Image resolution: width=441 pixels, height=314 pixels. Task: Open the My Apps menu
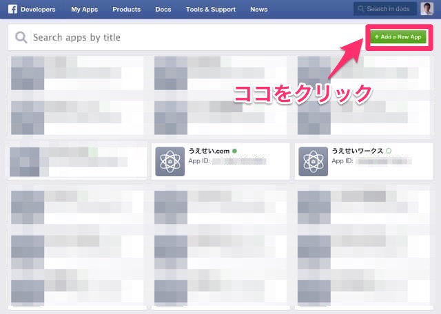pyautogui.click(x=84, y=9)
